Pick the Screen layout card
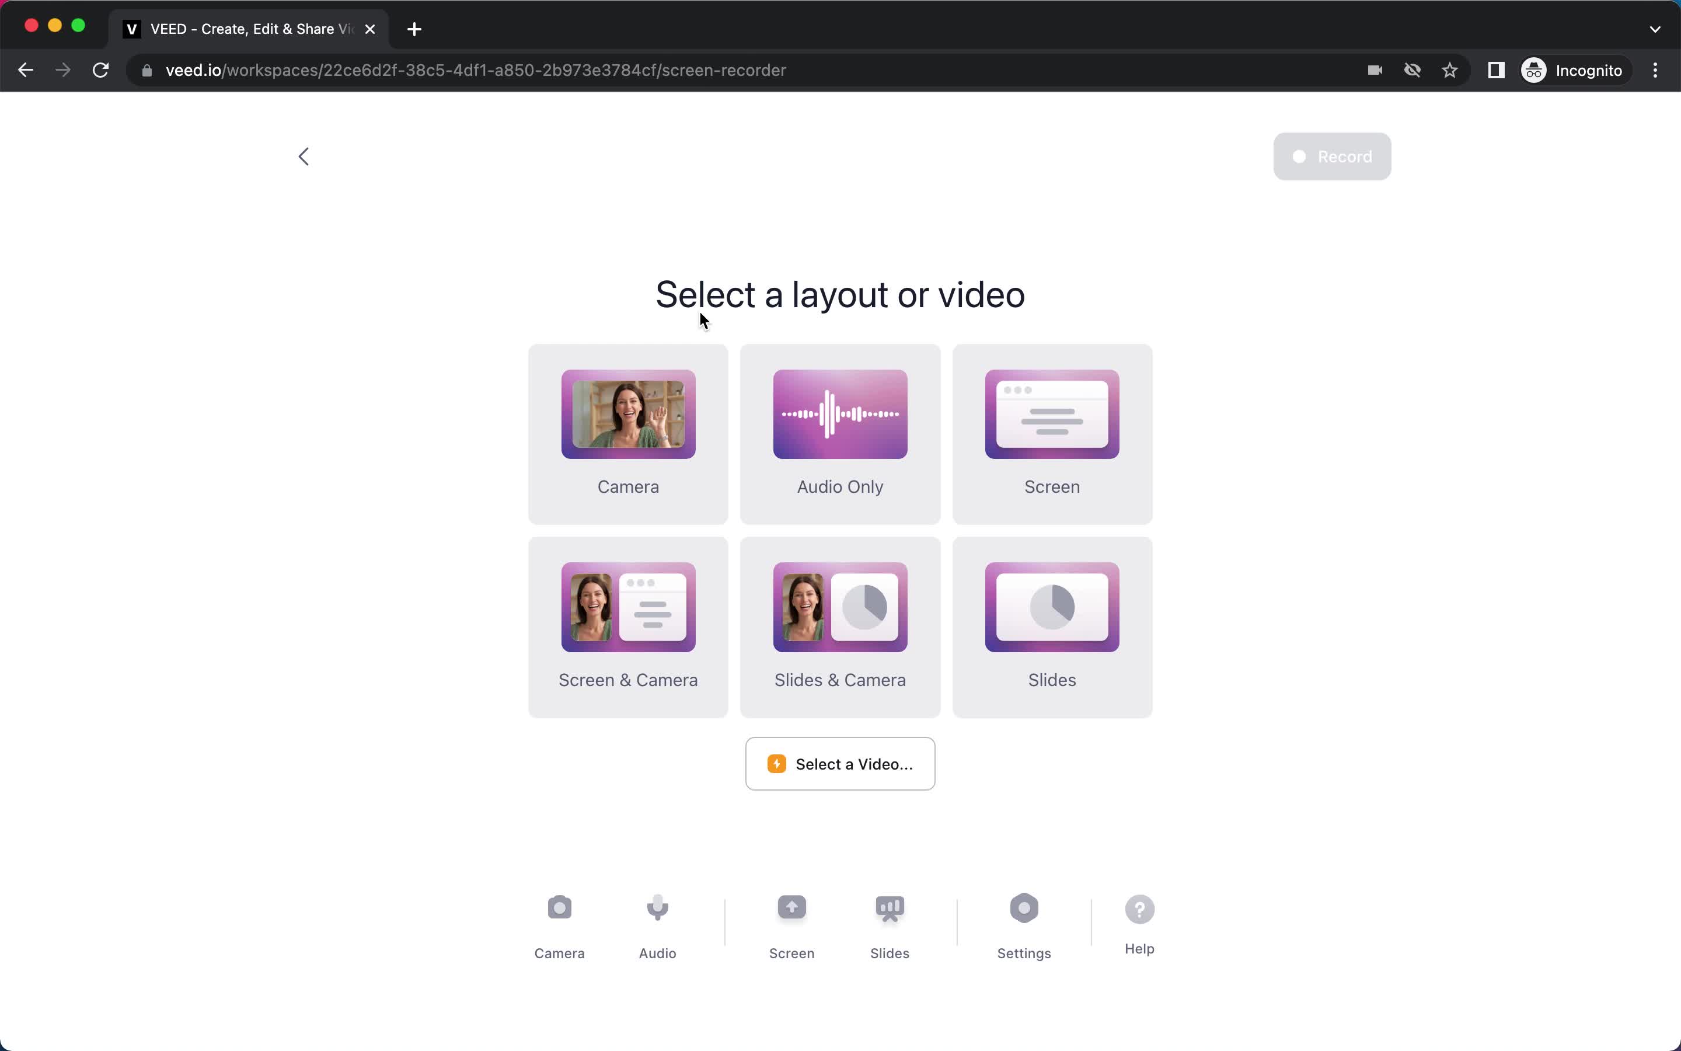The height and width of the screenshot is (1051, 1681). click(x=1052, y=434)
